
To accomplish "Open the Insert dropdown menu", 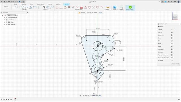I will 115,10.
